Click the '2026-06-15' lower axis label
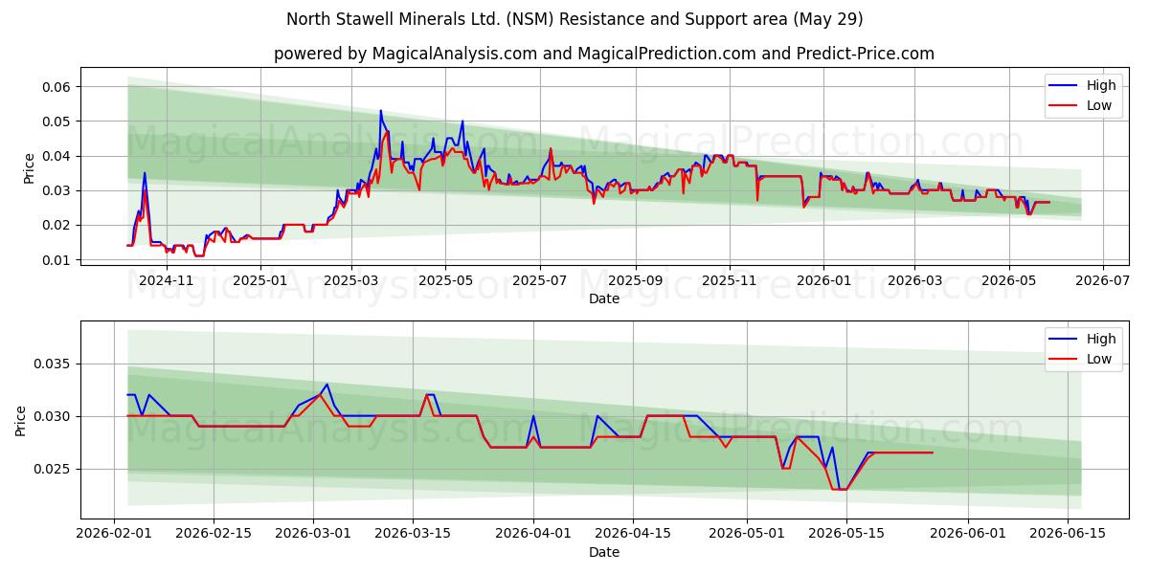1149x574 pixels. (1067, 535)
